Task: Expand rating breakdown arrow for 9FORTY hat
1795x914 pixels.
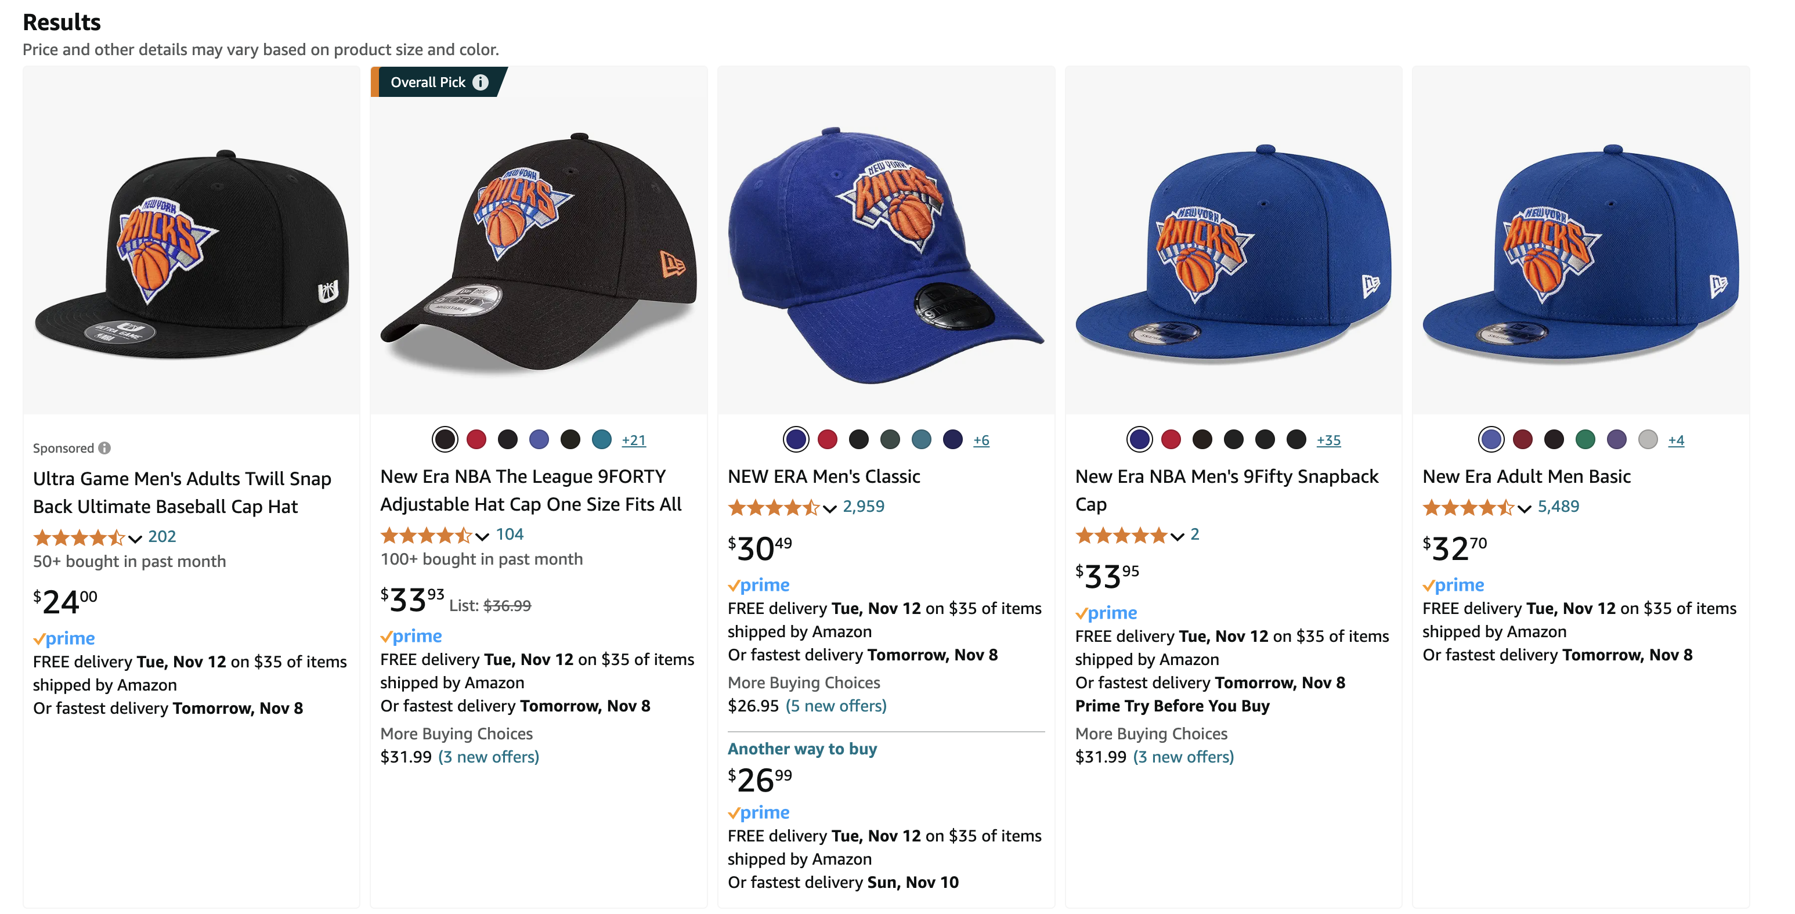Action: pyautogui.click(x=482, y=536)
